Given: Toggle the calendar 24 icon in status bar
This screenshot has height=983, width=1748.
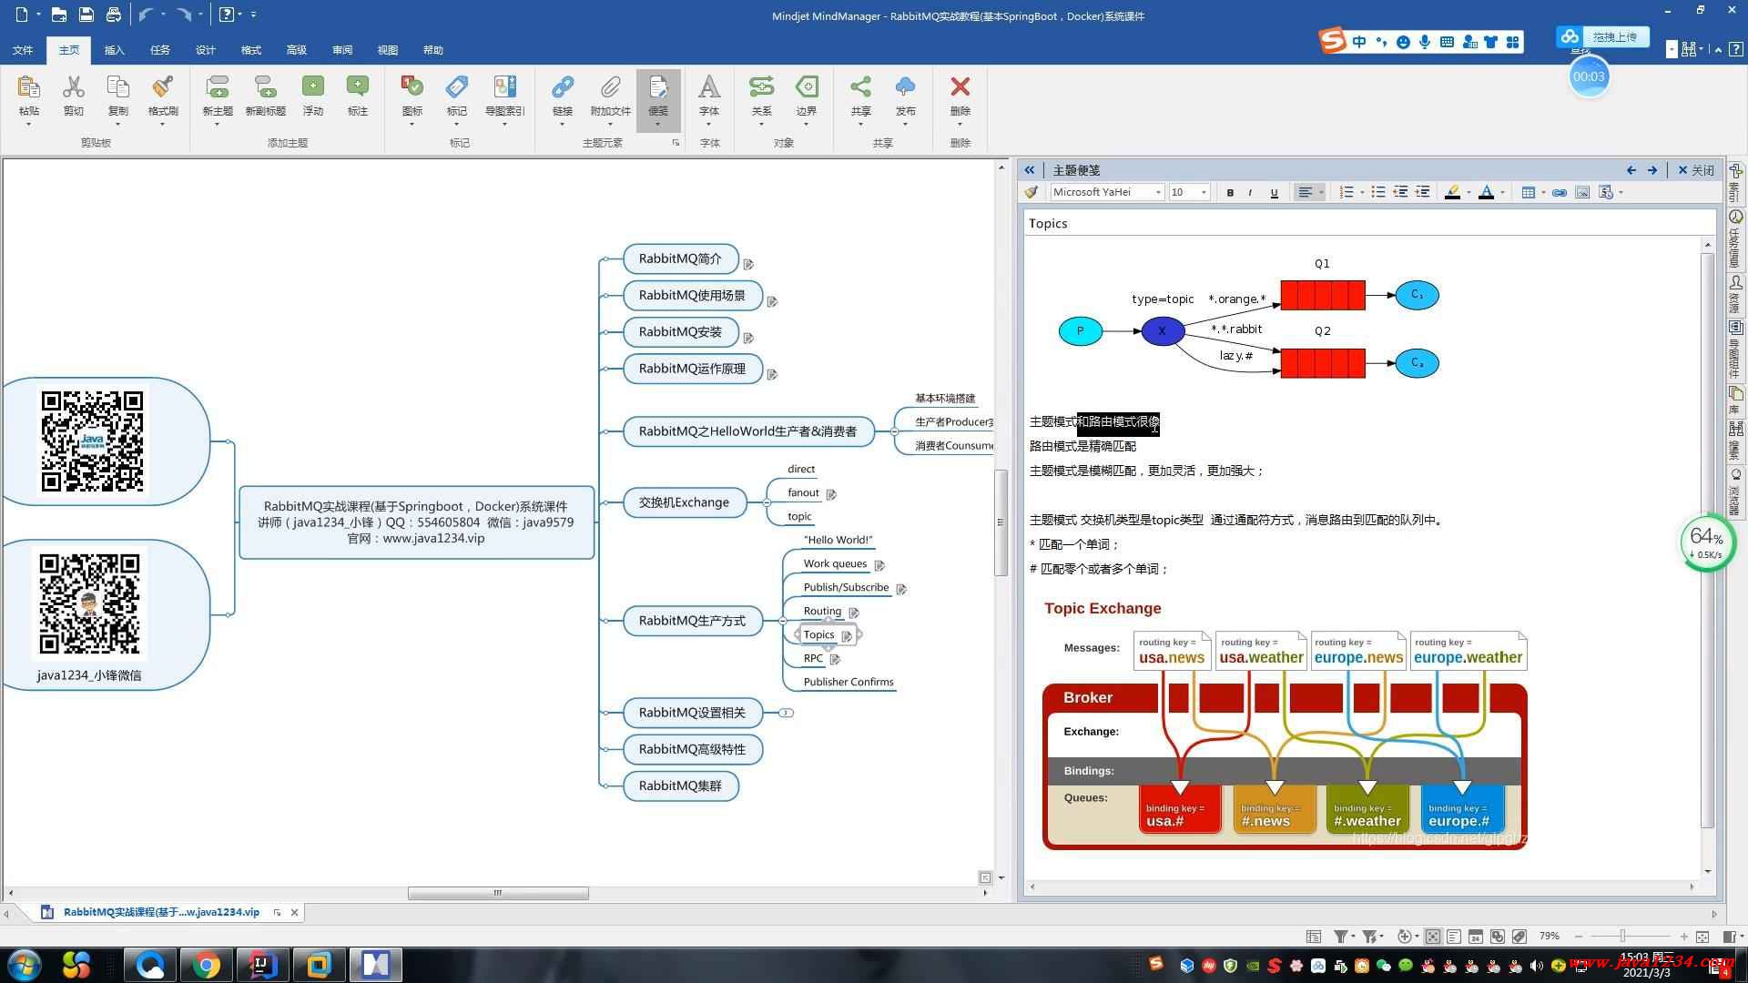Looking at the screenshot, I should (1475, 937).
